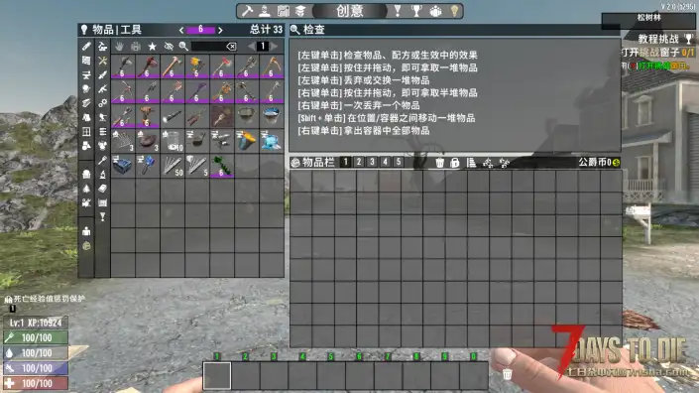
Task: Select hotbar slot 1
Action: 217,375
